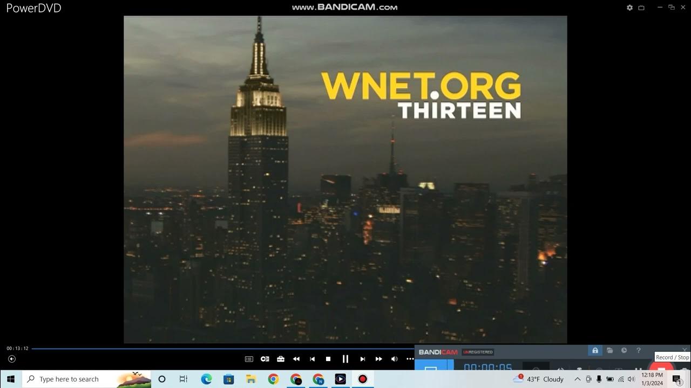
Task: Skip to the previous chapter
Action: (x=312, y=359)
